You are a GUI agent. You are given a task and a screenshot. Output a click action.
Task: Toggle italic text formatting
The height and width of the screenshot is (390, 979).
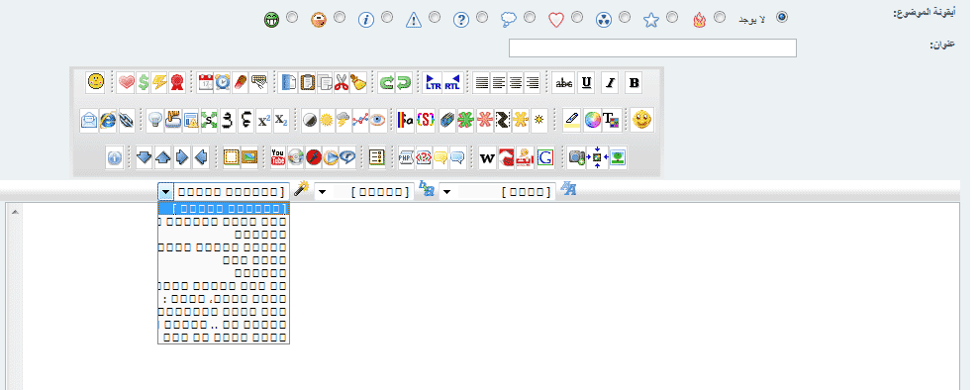tap(611, 82)
